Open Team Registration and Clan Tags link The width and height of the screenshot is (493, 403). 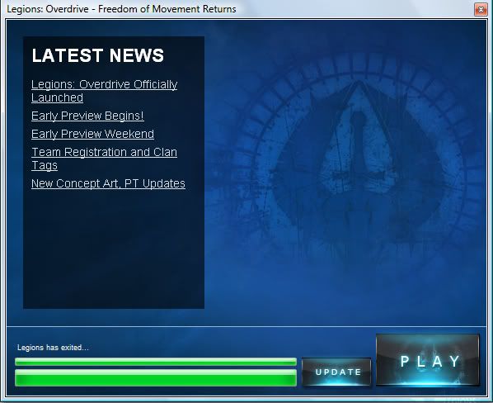[x=104, y=159]
